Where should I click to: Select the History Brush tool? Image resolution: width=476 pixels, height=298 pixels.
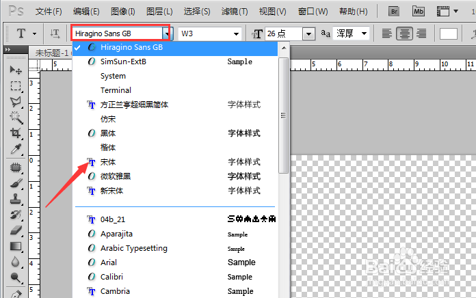pos(16,215)
